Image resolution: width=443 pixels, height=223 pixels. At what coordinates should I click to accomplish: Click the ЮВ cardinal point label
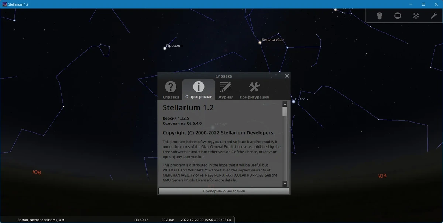pyautogui.click(x=37, y=172)
